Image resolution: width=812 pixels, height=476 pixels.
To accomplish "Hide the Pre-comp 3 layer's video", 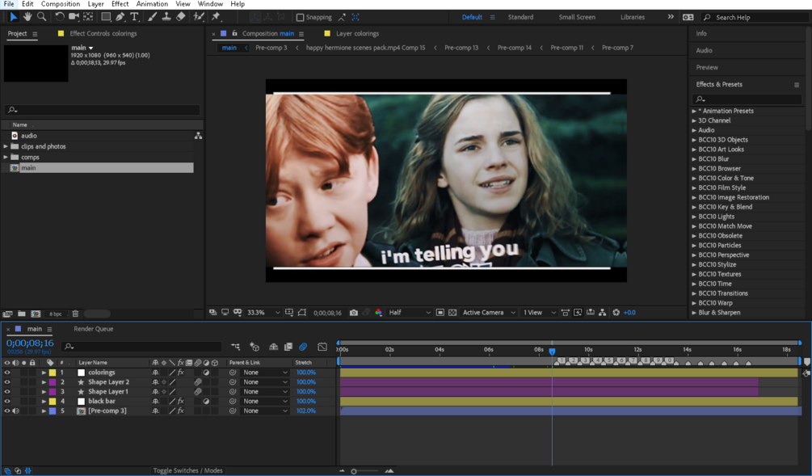I will tap(7, 411).
